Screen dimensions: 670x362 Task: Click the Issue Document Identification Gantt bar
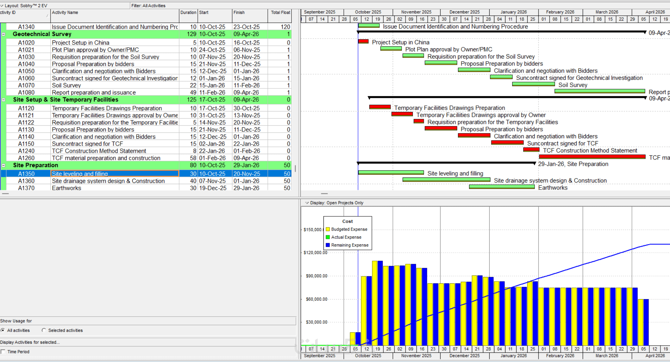(369, 26)
